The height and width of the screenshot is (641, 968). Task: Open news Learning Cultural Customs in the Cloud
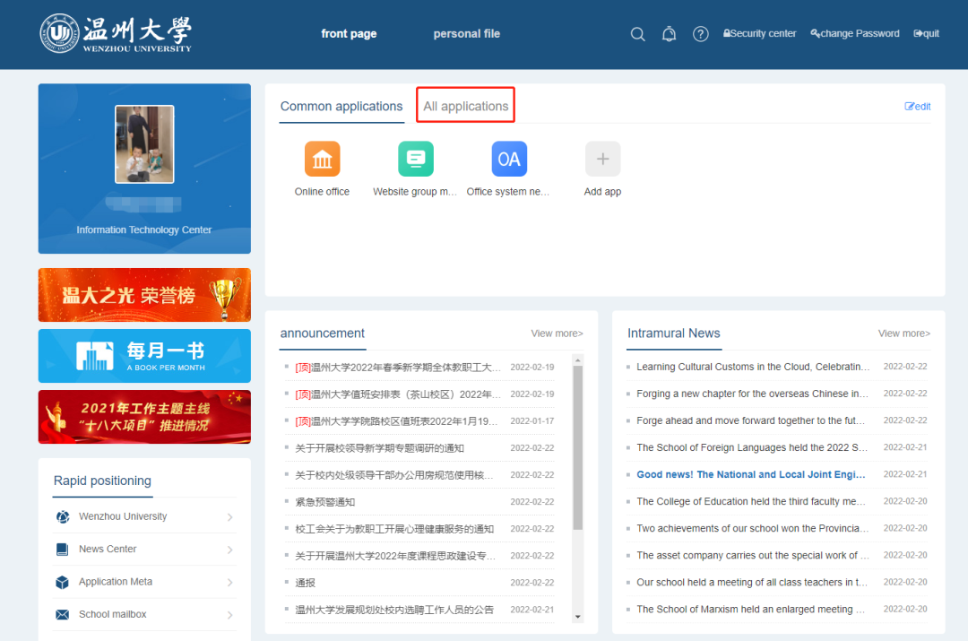click(753, 367)
